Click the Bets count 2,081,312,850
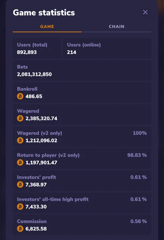This screenshot has width=164, height=240. (34, 74)
